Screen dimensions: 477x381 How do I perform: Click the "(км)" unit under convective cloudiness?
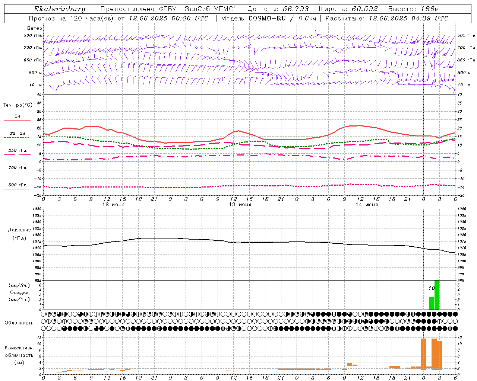19,362
